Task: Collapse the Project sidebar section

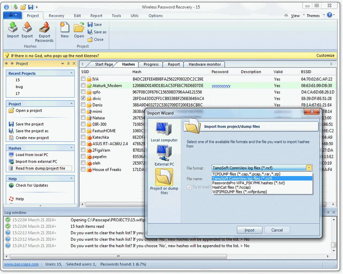Action: coord(72,104)
